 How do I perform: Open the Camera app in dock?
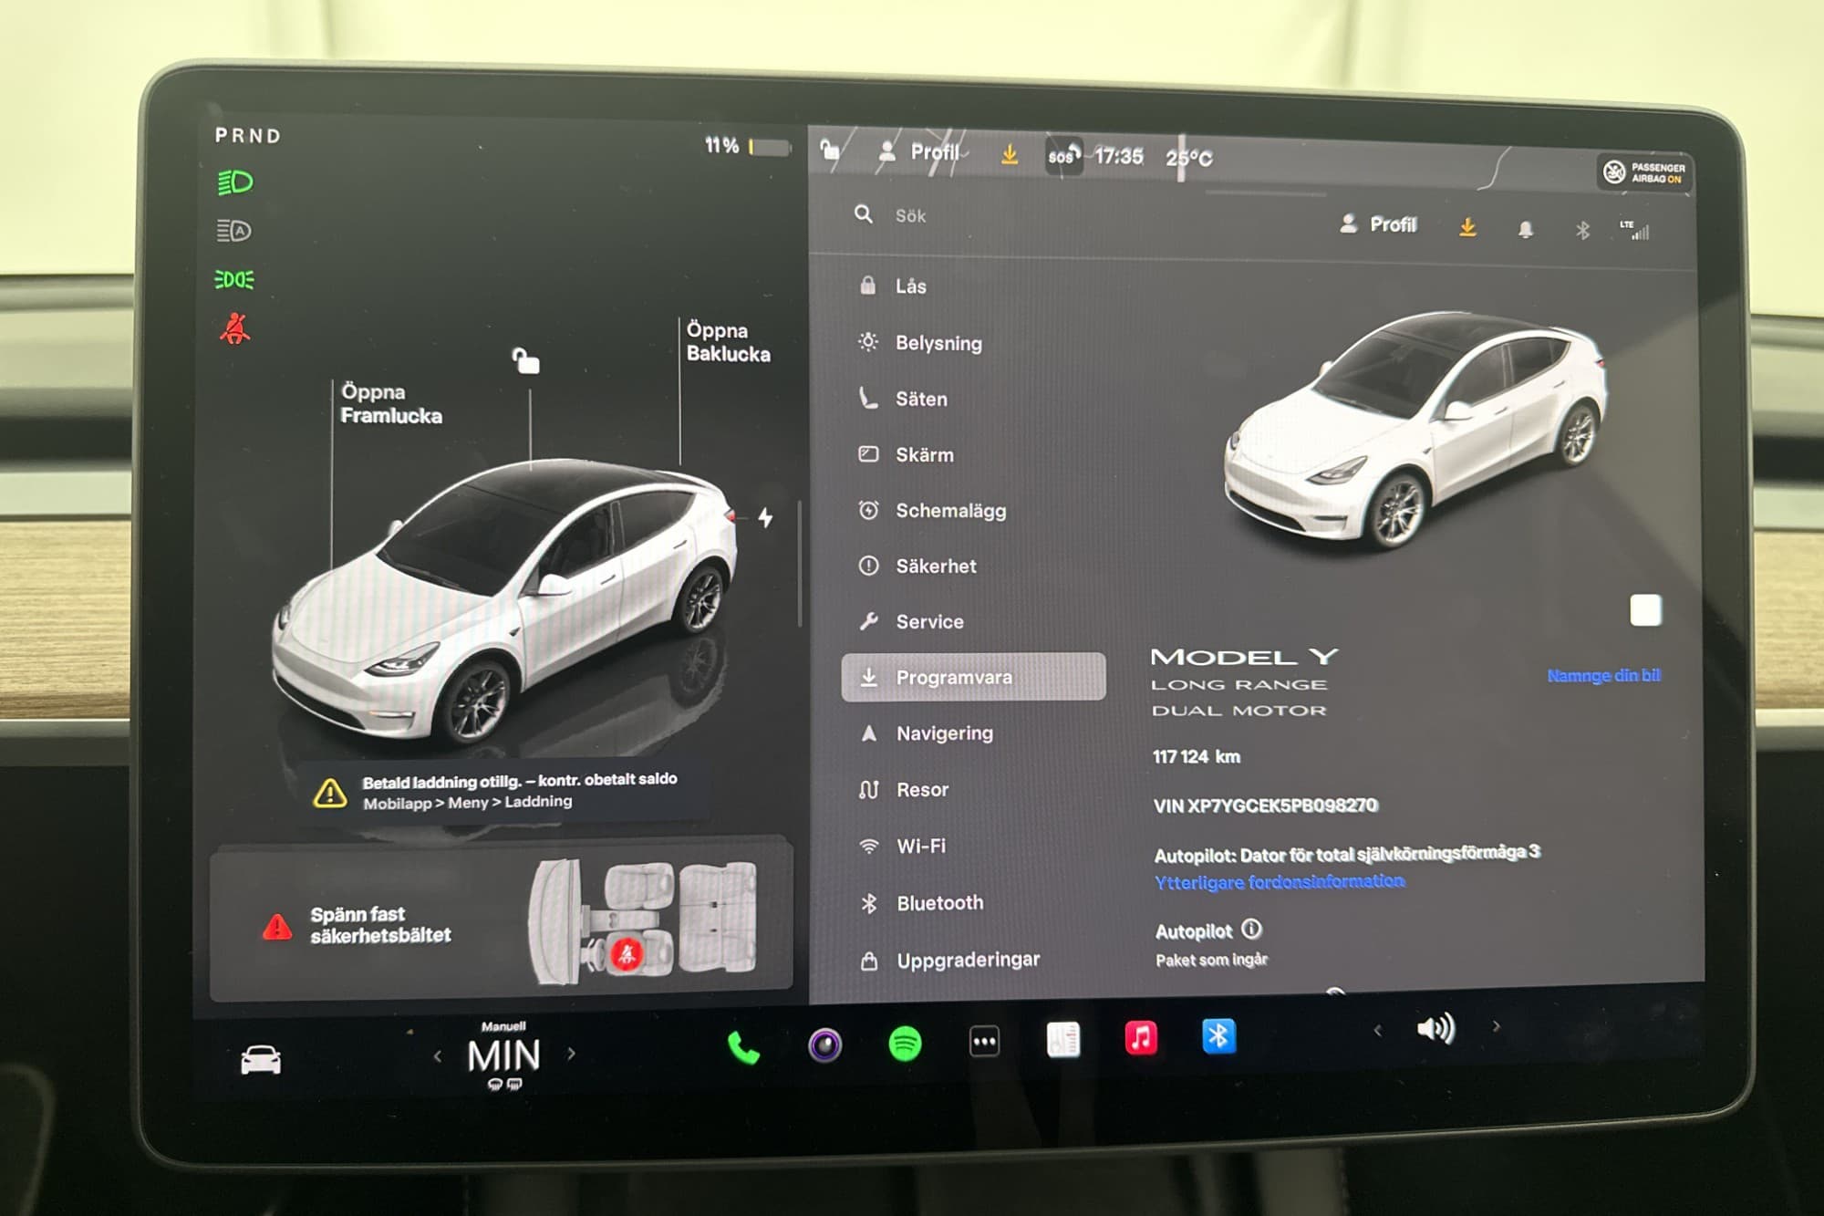pyautogui.click(x=824, y=1045)
